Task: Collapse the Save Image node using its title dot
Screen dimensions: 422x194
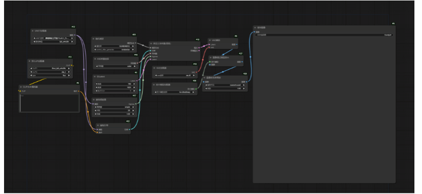Action: (x=255, y=28)
